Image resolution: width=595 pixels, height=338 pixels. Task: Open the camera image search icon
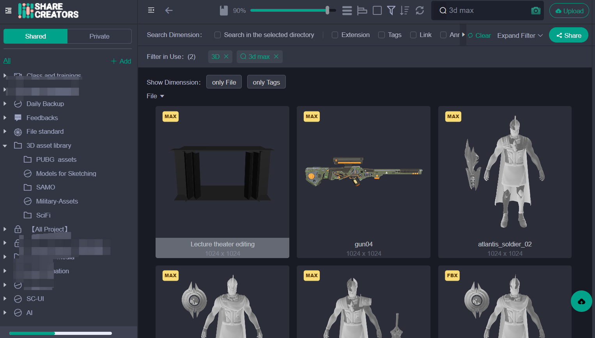pos(536,11)
